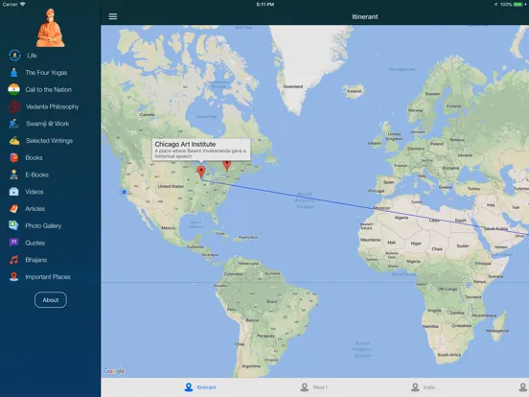The image size is (529, 397).
Task: Click the red map pin at Chicago
Action: click(x=201, y=173)
